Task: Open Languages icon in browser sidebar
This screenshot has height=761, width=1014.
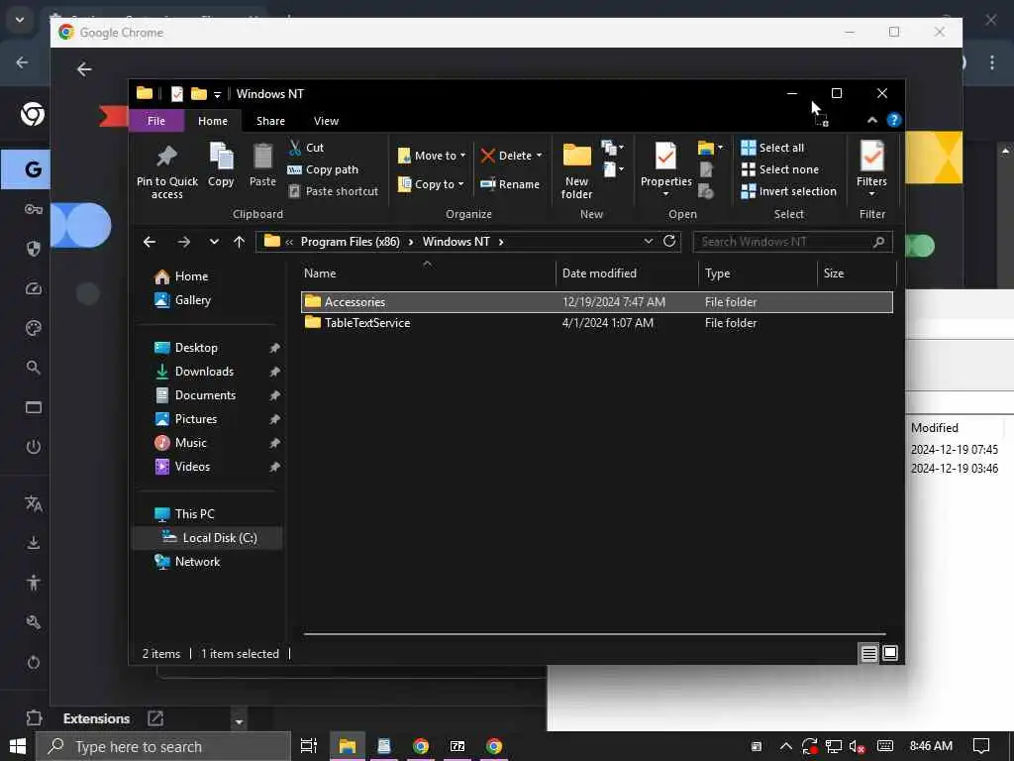Action: coord(33,503)
